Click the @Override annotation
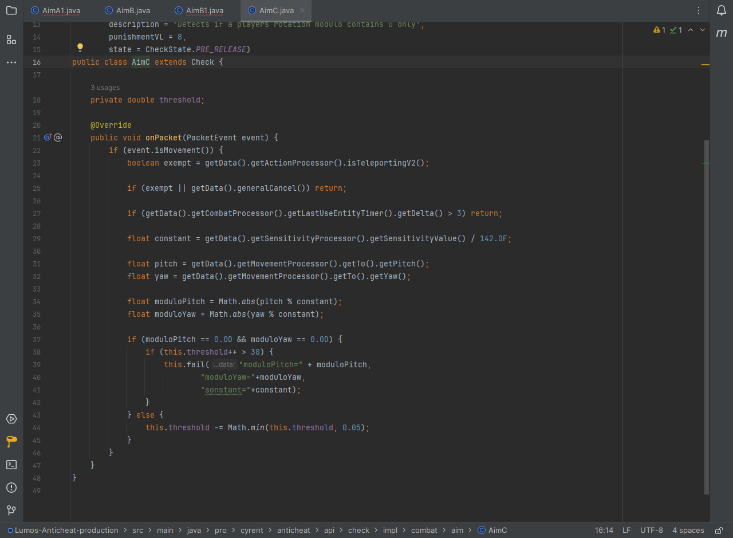Viewport: 733px width, 538px height. pyautogui.click(x=111, y=125)
